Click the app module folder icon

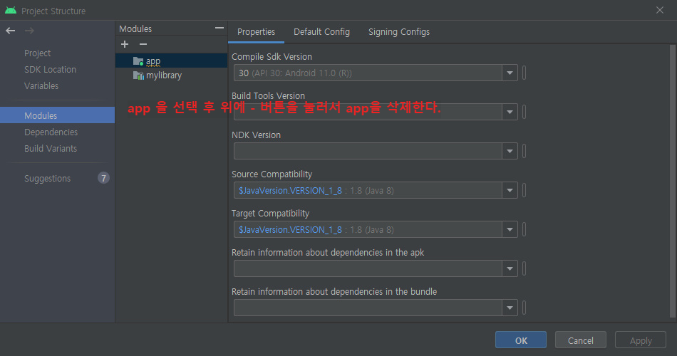click(x=138, y=61)
